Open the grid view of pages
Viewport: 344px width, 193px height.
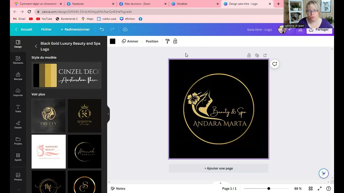pyautogui.click(x=311, y=188)
